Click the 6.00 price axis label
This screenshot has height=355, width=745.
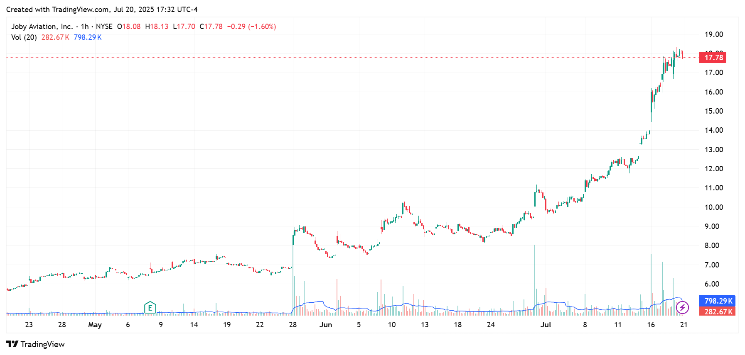[712, 284]
